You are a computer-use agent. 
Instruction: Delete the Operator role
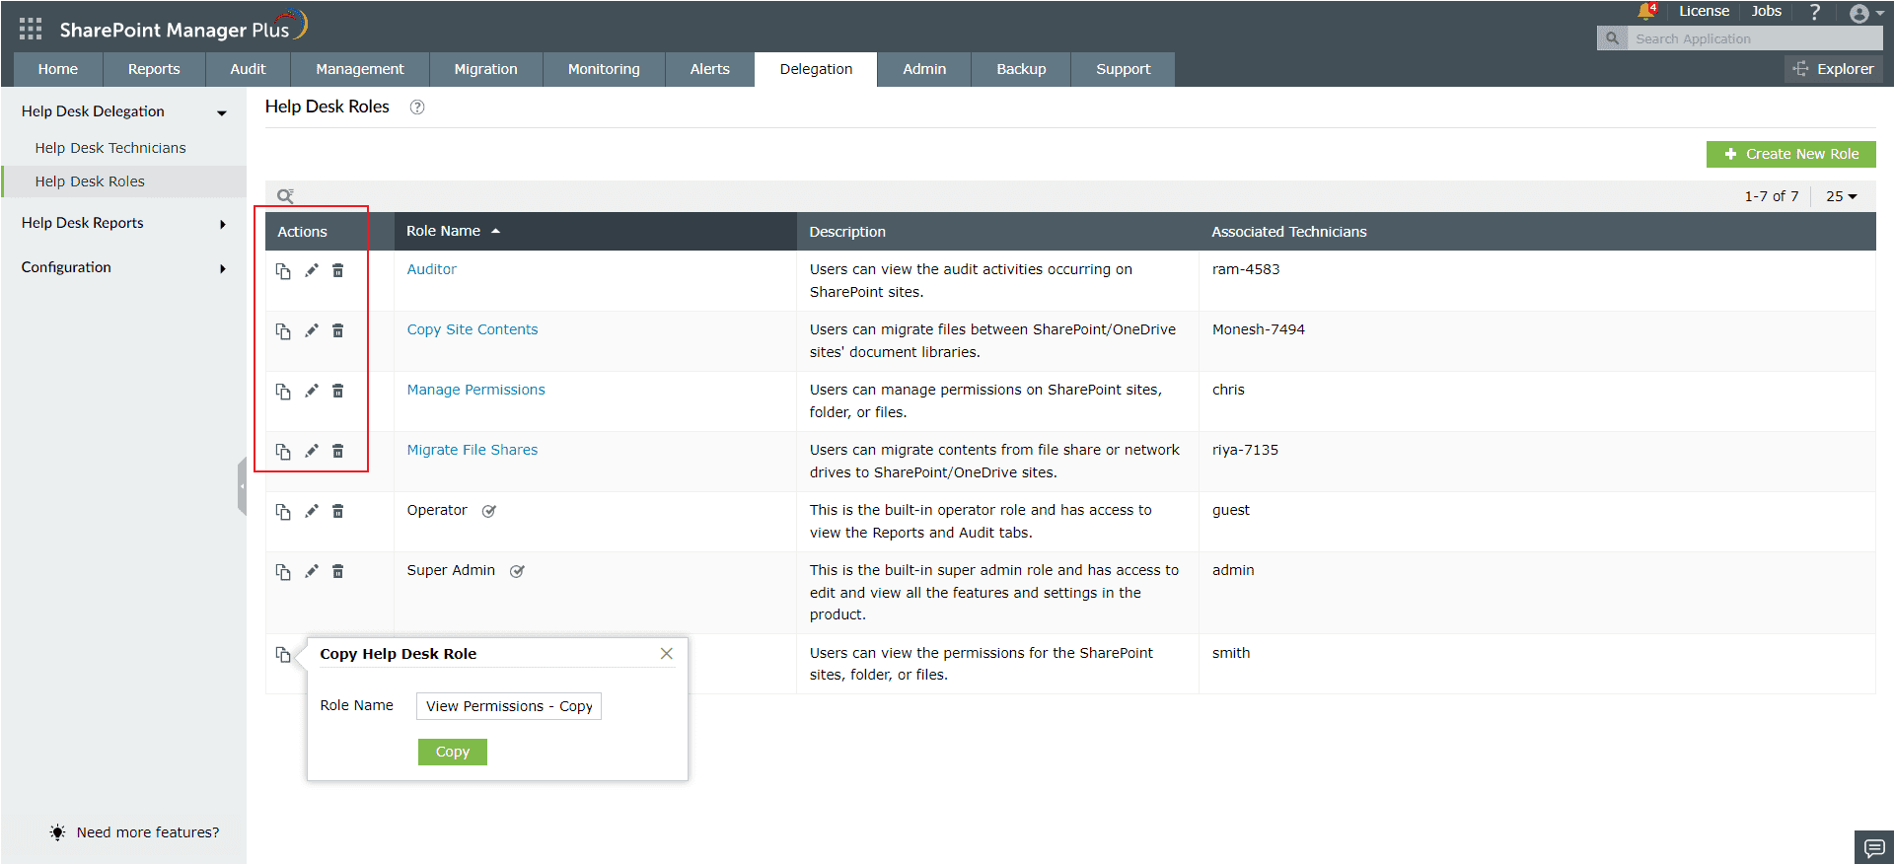(x=338, y=511)
